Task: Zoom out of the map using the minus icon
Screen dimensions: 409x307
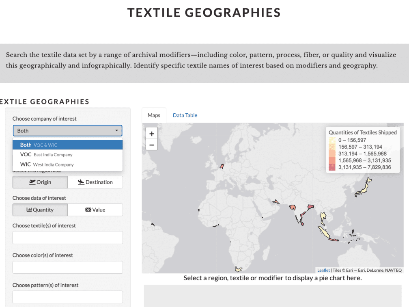Action: pyautogui.click(x=151, y=144)
